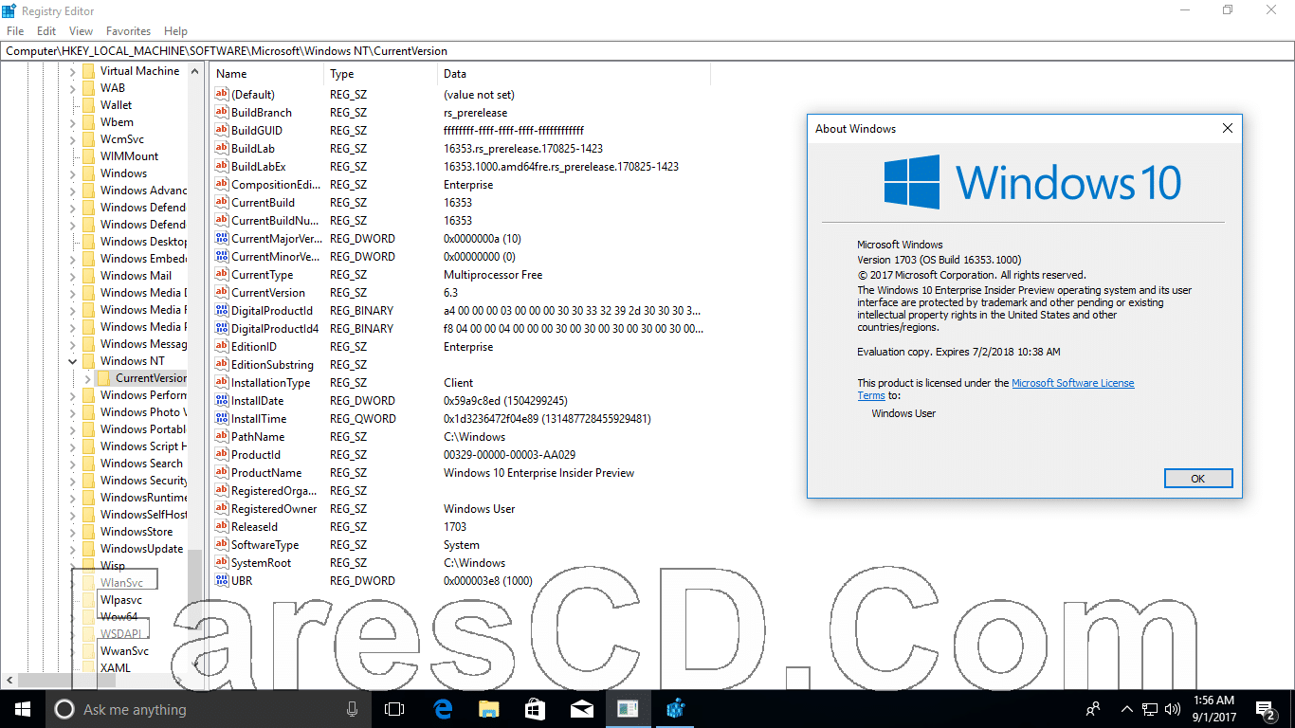Image resolution: width=1295 pixels, height=728 pixels.
Task: Select the EditionID value name
Action: click(254, 347)
